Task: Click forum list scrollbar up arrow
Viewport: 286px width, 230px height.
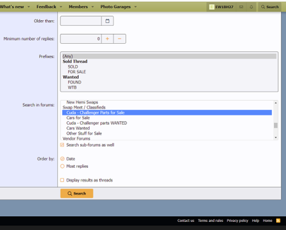Action: tap(276, 103)
